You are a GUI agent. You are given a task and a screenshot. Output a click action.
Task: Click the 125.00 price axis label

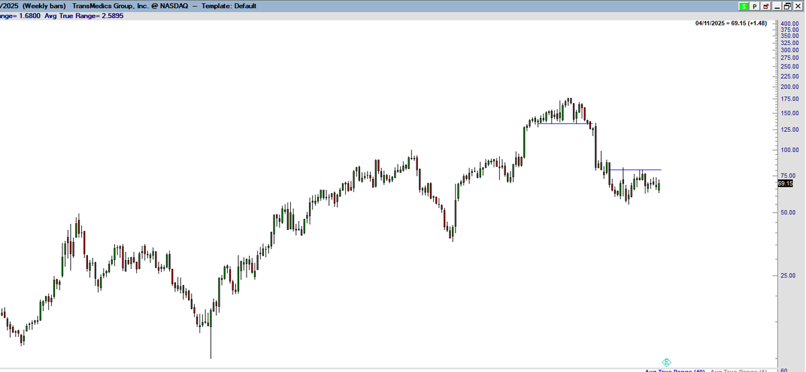pyautogui.click(x=790, y=129)
